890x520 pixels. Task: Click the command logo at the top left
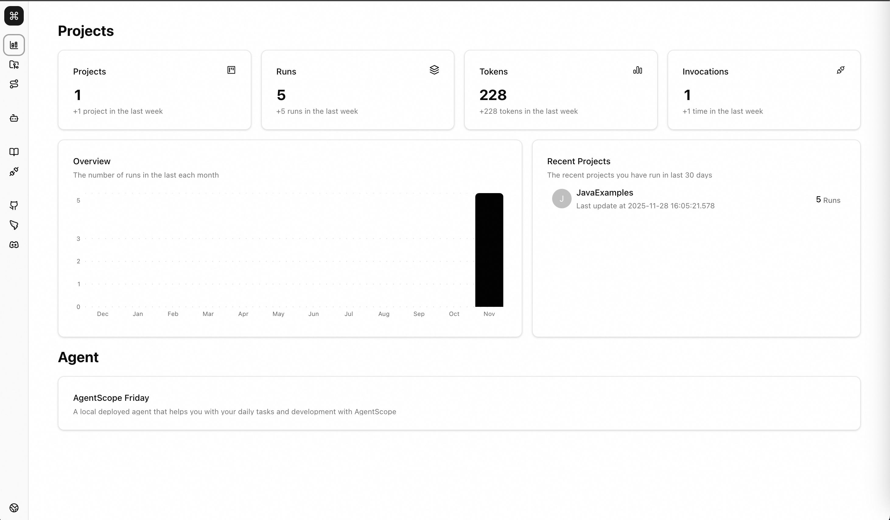14,16
